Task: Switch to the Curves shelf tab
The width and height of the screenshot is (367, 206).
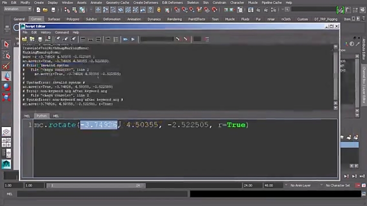Action: [x=36, y=19]
